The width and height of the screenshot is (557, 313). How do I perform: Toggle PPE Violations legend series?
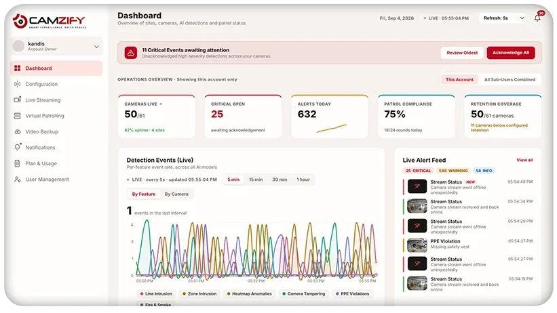point(352,294)
